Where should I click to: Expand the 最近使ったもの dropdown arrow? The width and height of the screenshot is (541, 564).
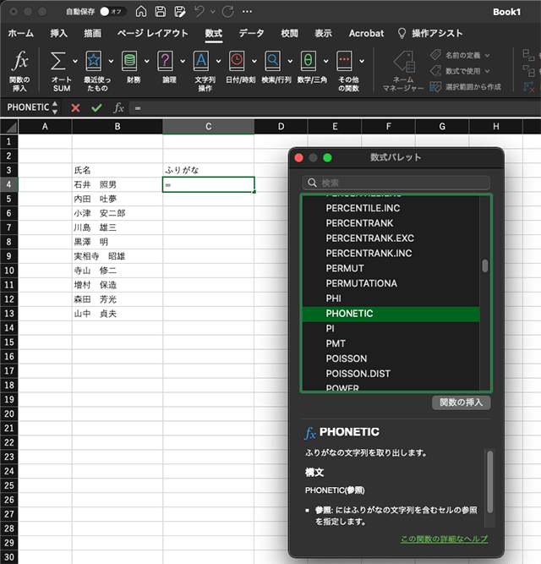click(x=111, y=62)
